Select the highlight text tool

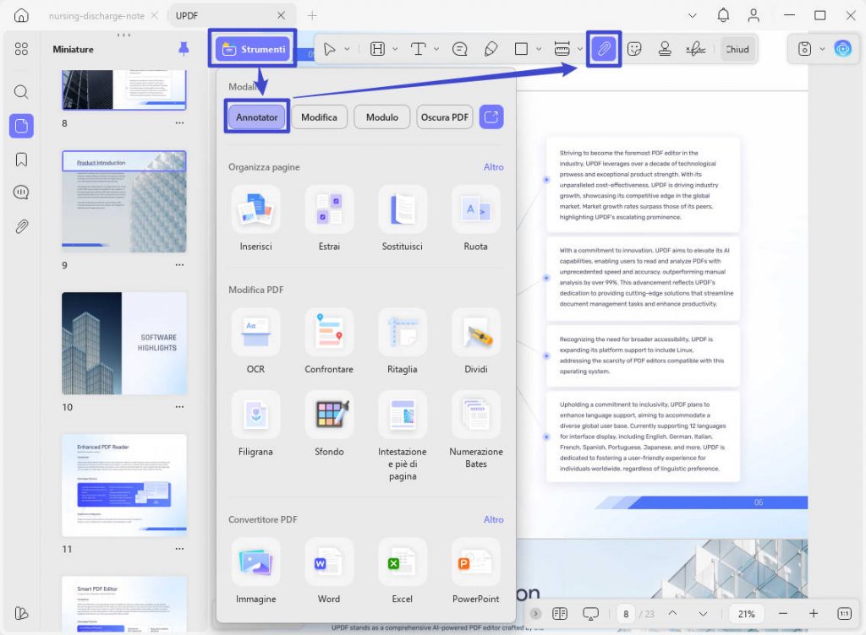pyautogui.click(x=377, y=49)
